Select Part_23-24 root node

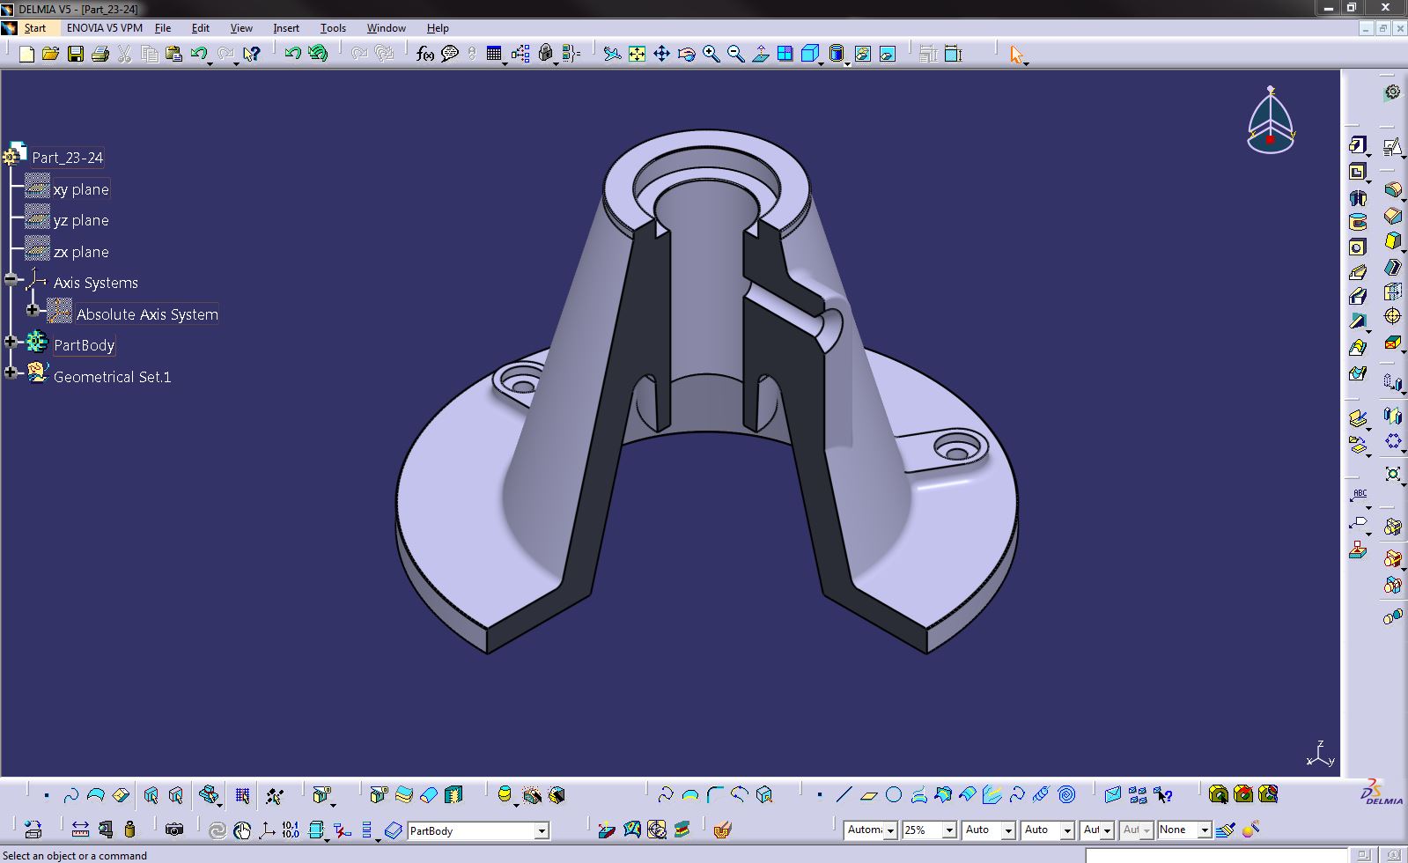click(67, 158)
